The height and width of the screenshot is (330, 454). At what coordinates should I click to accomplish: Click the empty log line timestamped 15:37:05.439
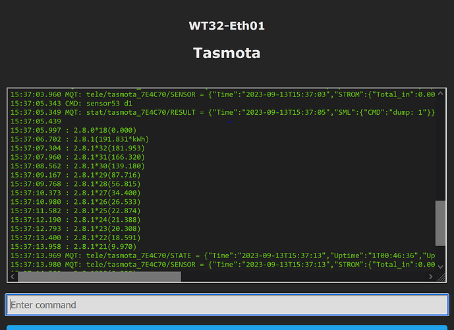tap(36, 121)
